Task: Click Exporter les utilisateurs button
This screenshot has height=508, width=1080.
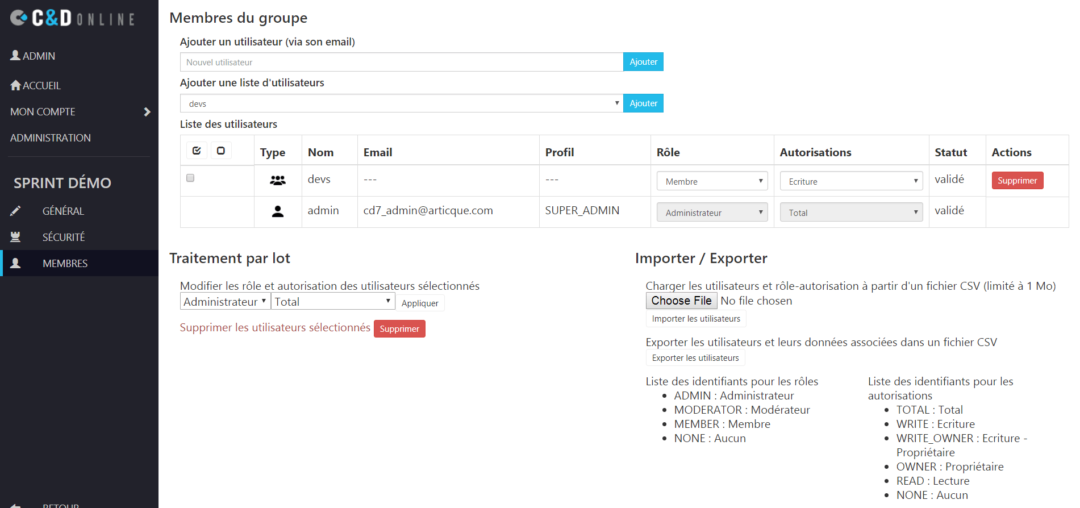Action: tap(695, 358)
